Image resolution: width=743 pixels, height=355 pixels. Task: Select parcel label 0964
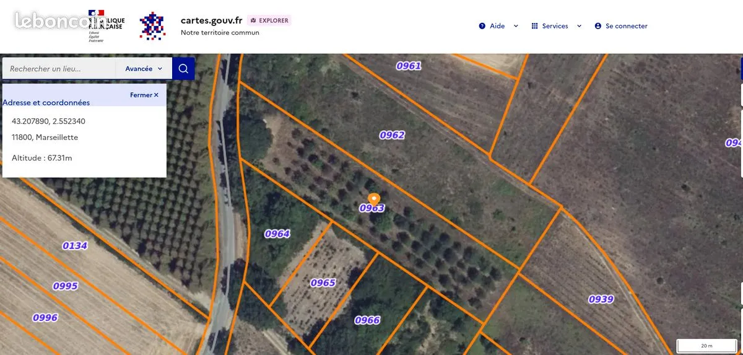coord(277,234)
